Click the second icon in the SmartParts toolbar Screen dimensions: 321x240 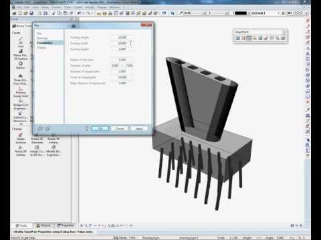243,39
